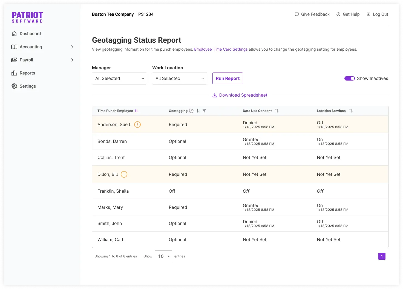Click Location Services On for Marks, Mary
The image size is (403, 289).
pos(320,205)
